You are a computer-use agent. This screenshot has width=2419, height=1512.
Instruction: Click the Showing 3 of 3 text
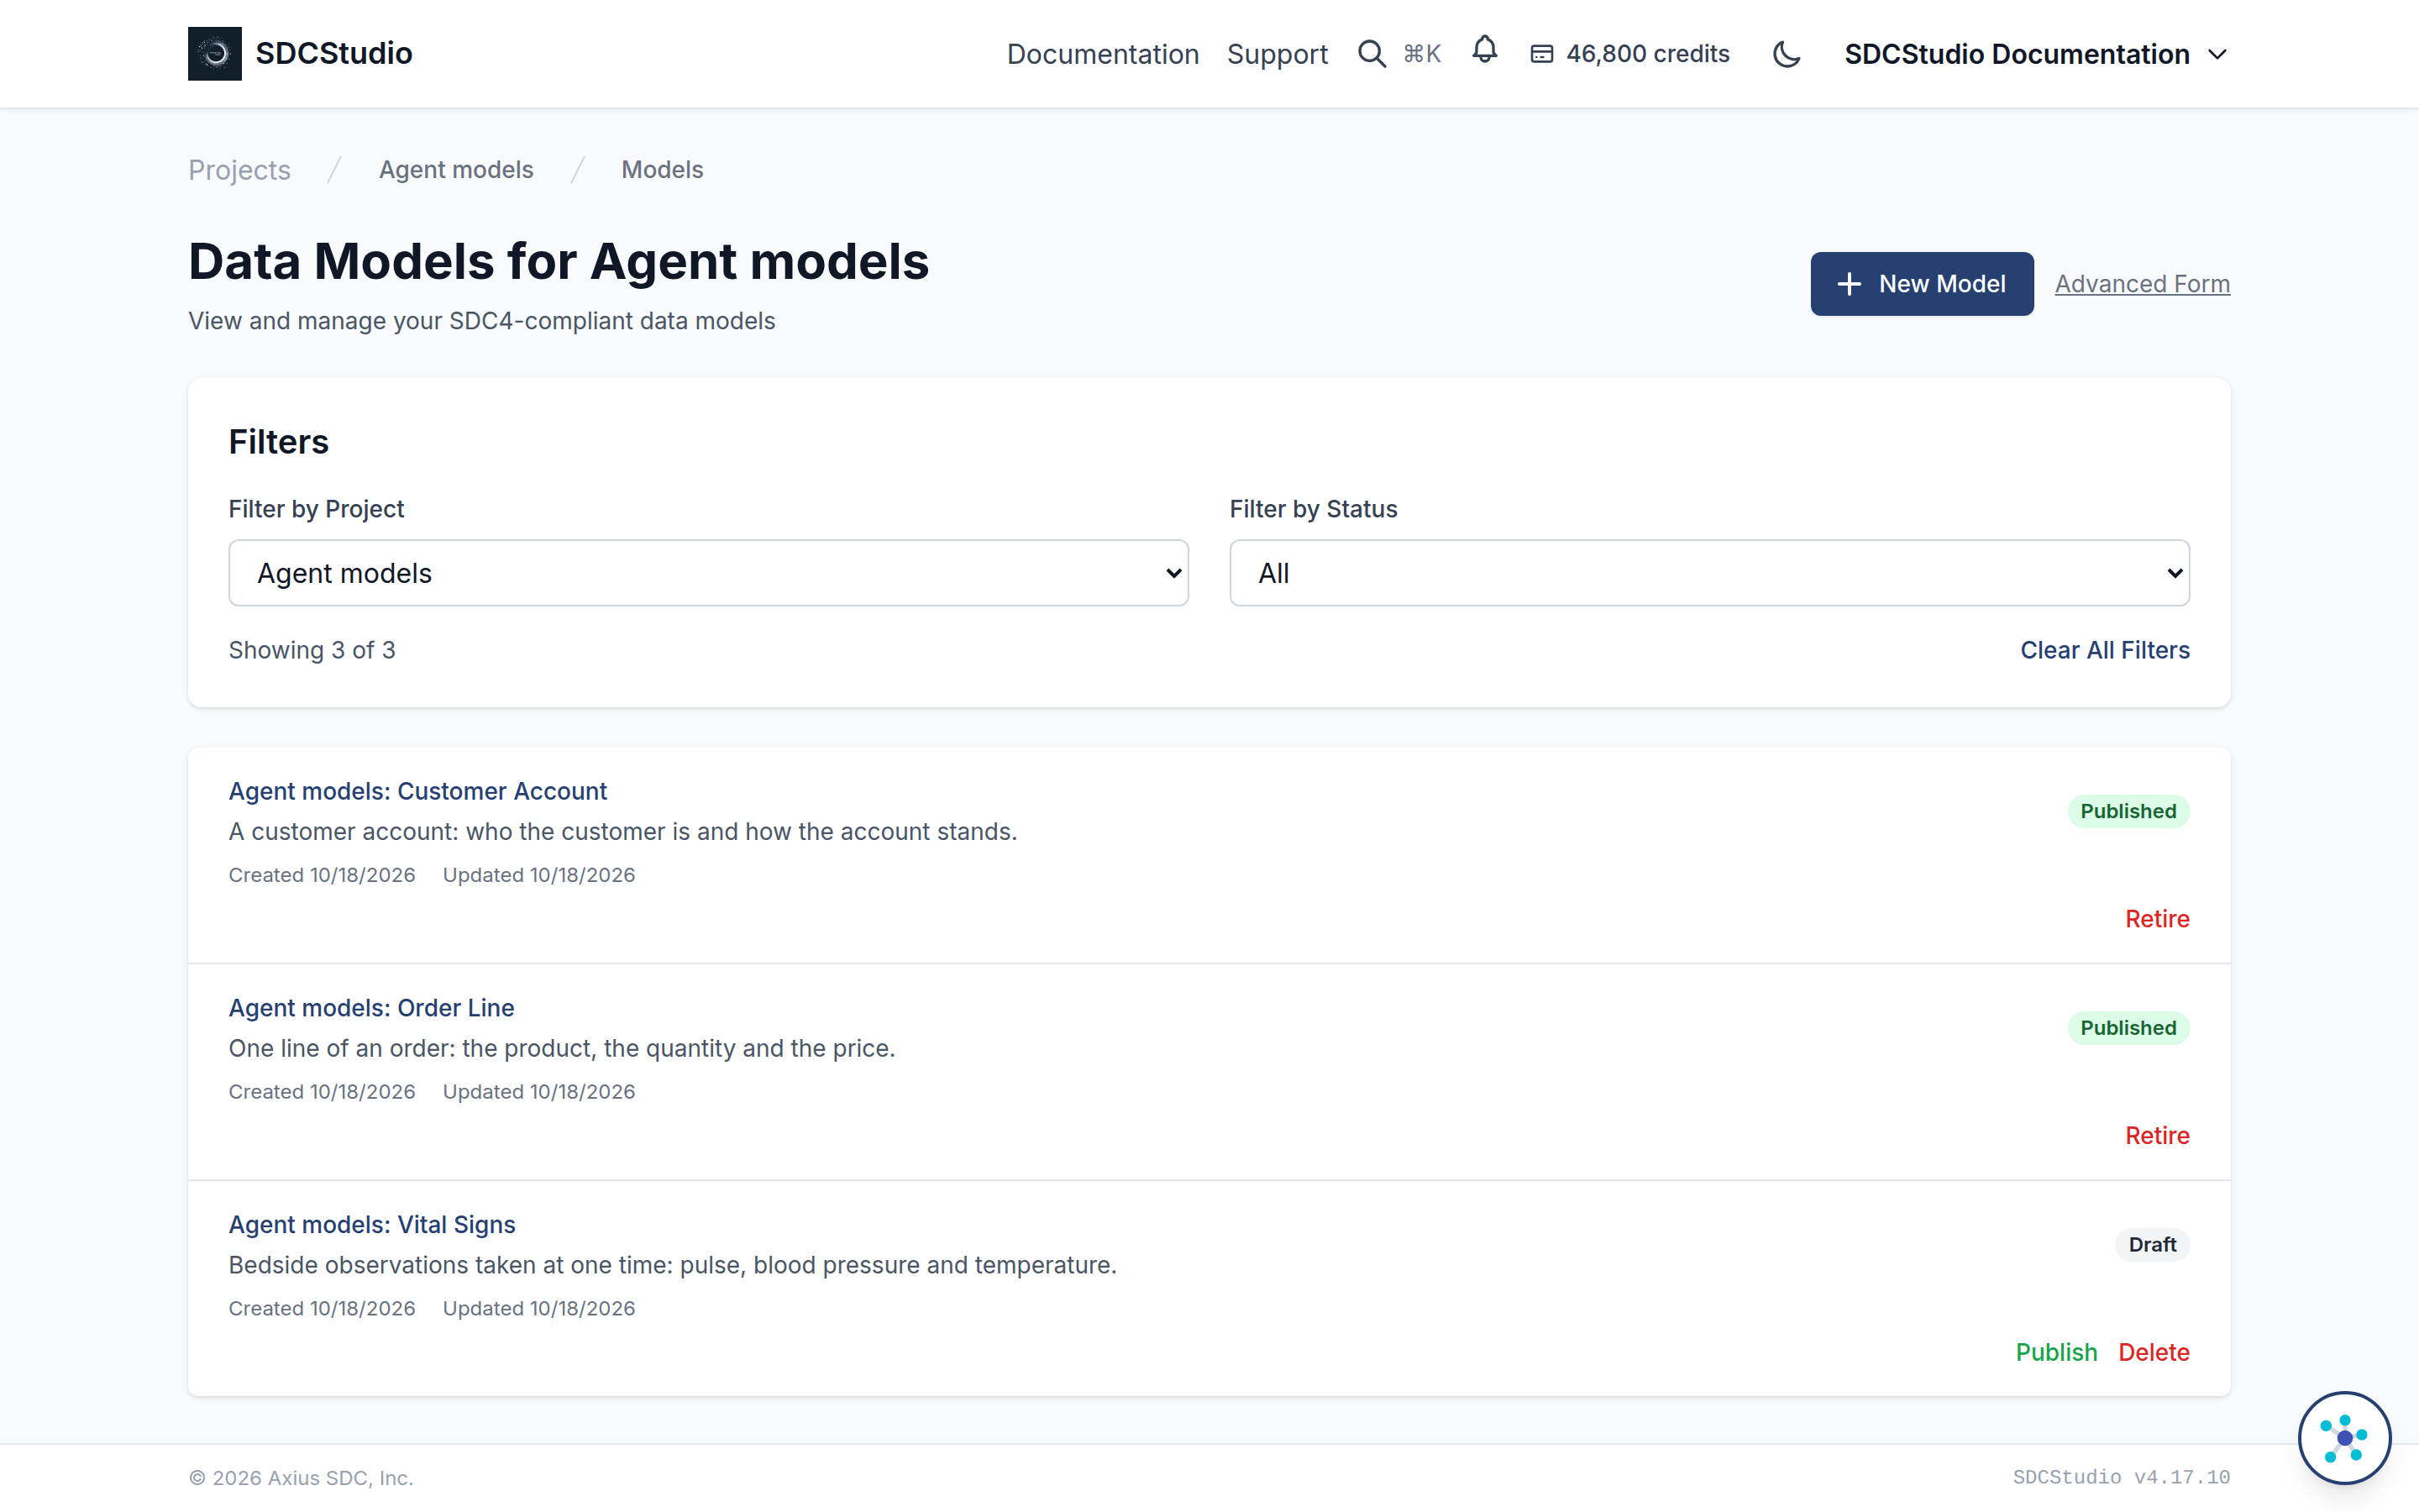tap(312, 650)
